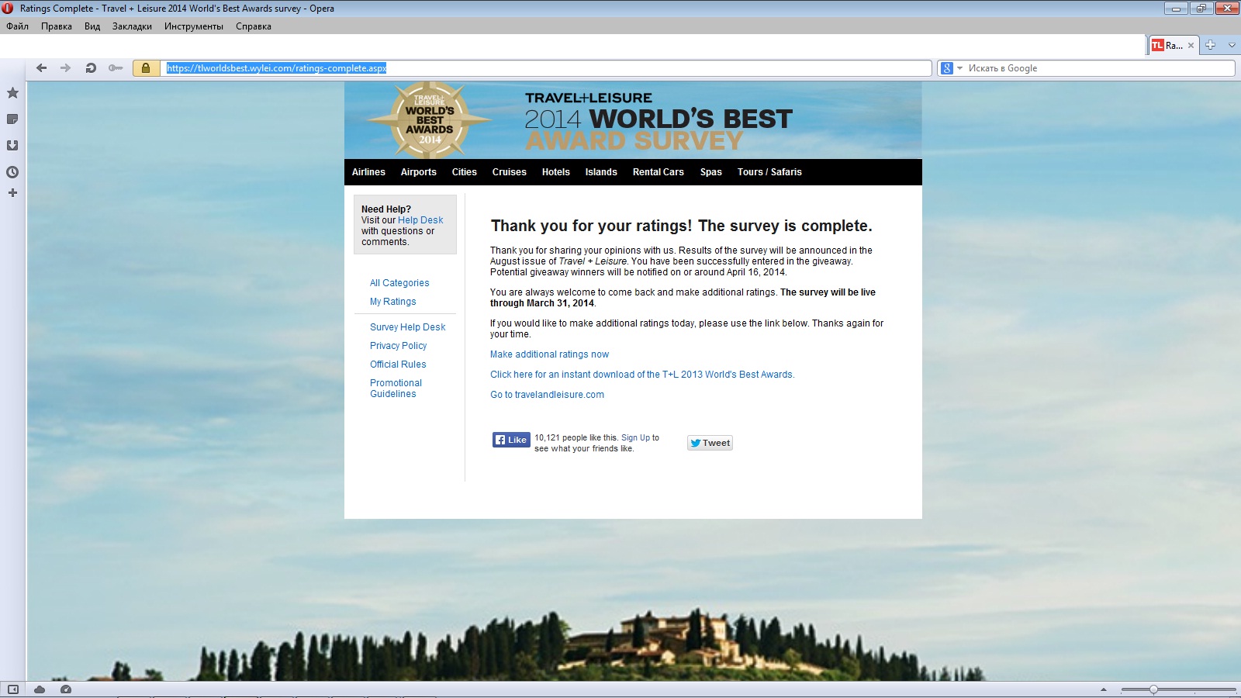Open the closed tabs dropdown arrow
This screenshot has width=1241, height=698.
point(1232,45)
